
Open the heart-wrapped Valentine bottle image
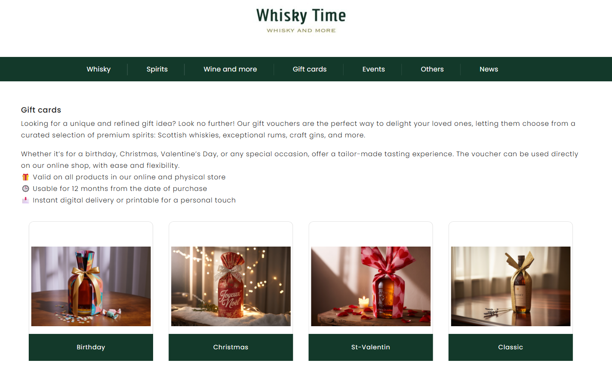click(x=371, y=286)
